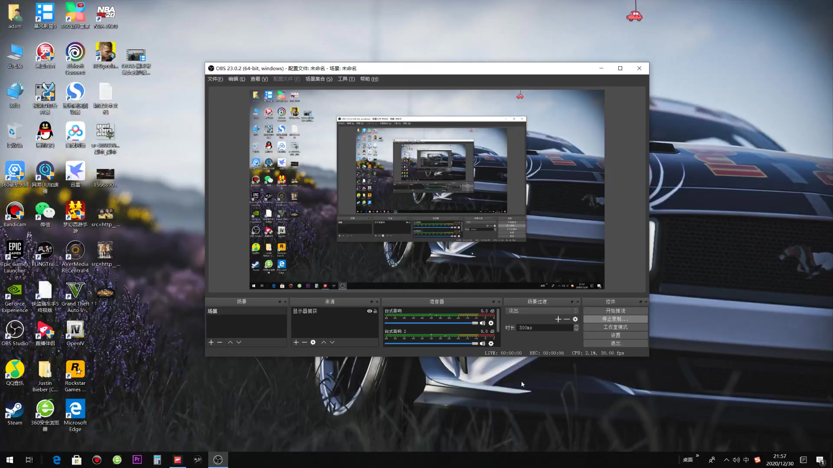Toggle visibility eye of 显示器捕获 source
The image size is (833, 468).
(x=370, y=311)
